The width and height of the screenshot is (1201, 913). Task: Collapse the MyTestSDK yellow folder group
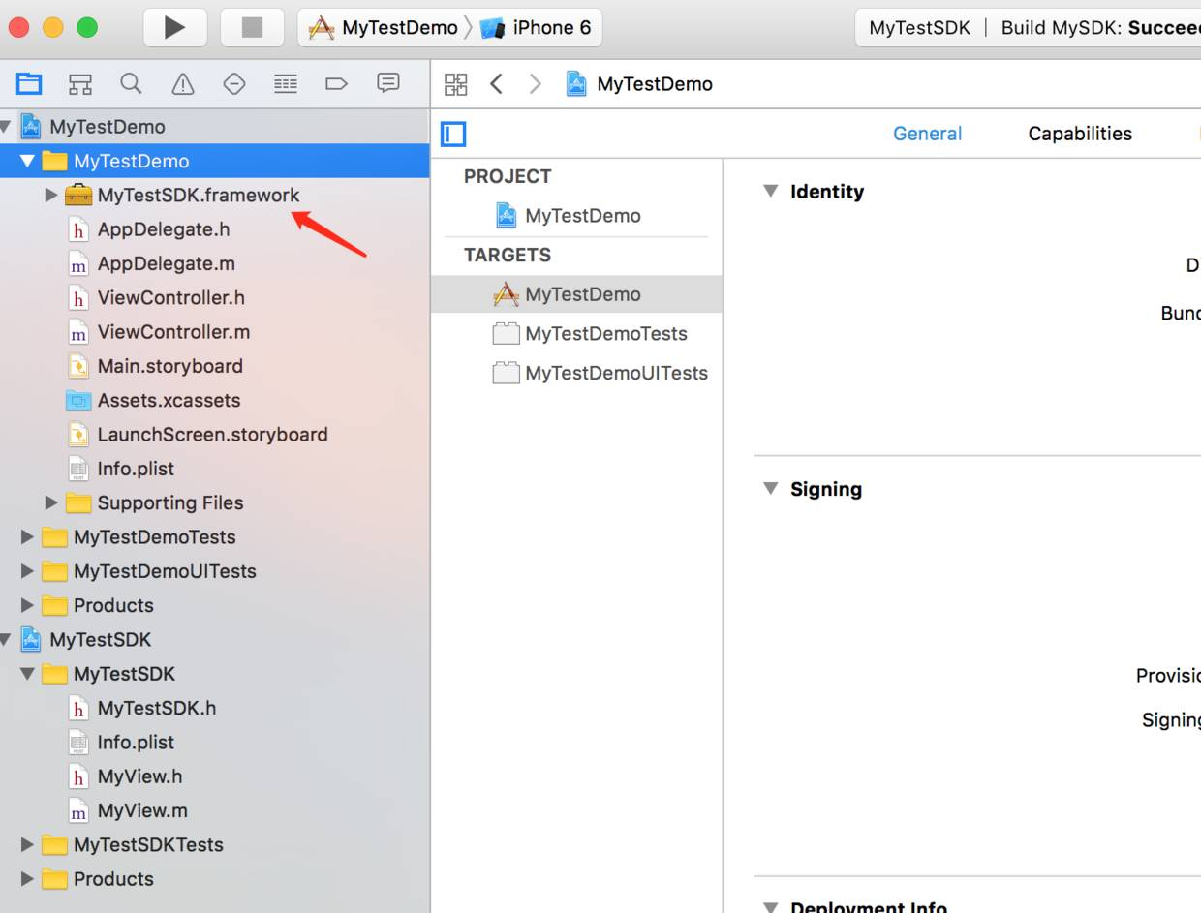click(28, 674)
